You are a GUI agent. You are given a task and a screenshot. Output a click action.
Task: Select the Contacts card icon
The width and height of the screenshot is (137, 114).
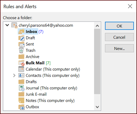(21, 75)
